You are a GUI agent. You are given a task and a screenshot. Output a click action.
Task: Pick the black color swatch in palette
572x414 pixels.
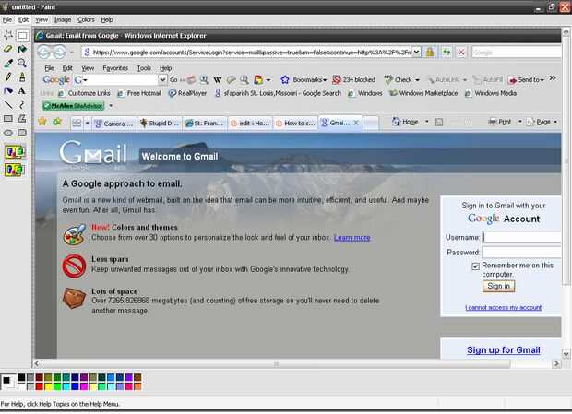(x=21, y=377)
